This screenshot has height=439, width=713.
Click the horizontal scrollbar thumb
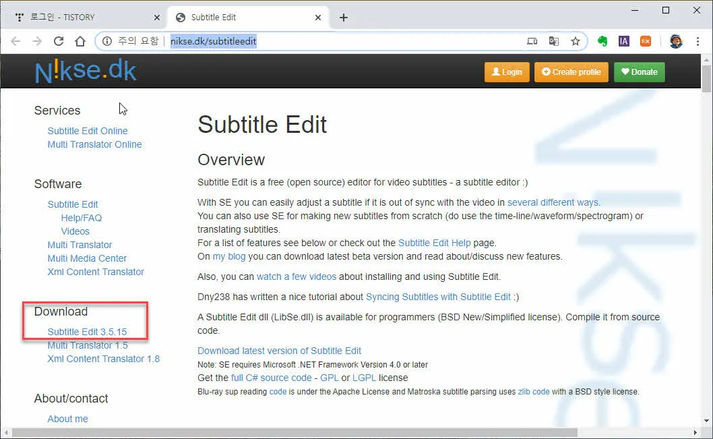coord(294,432)
